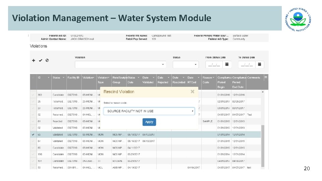
Task: Open Date Rejected column menu arrow
Action: 168,77
